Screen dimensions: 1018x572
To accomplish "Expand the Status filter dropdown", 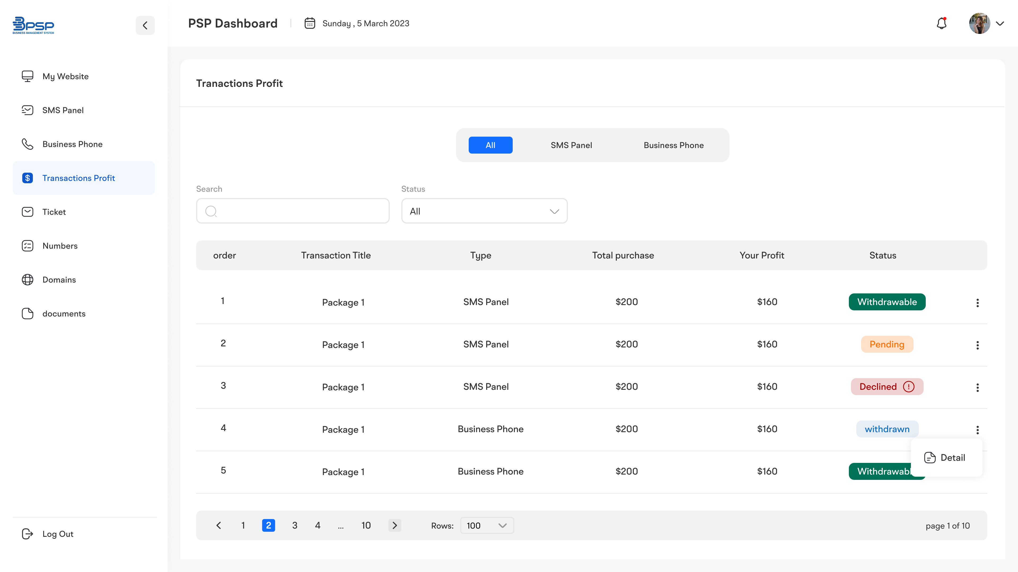I will [x=484, y=211].
